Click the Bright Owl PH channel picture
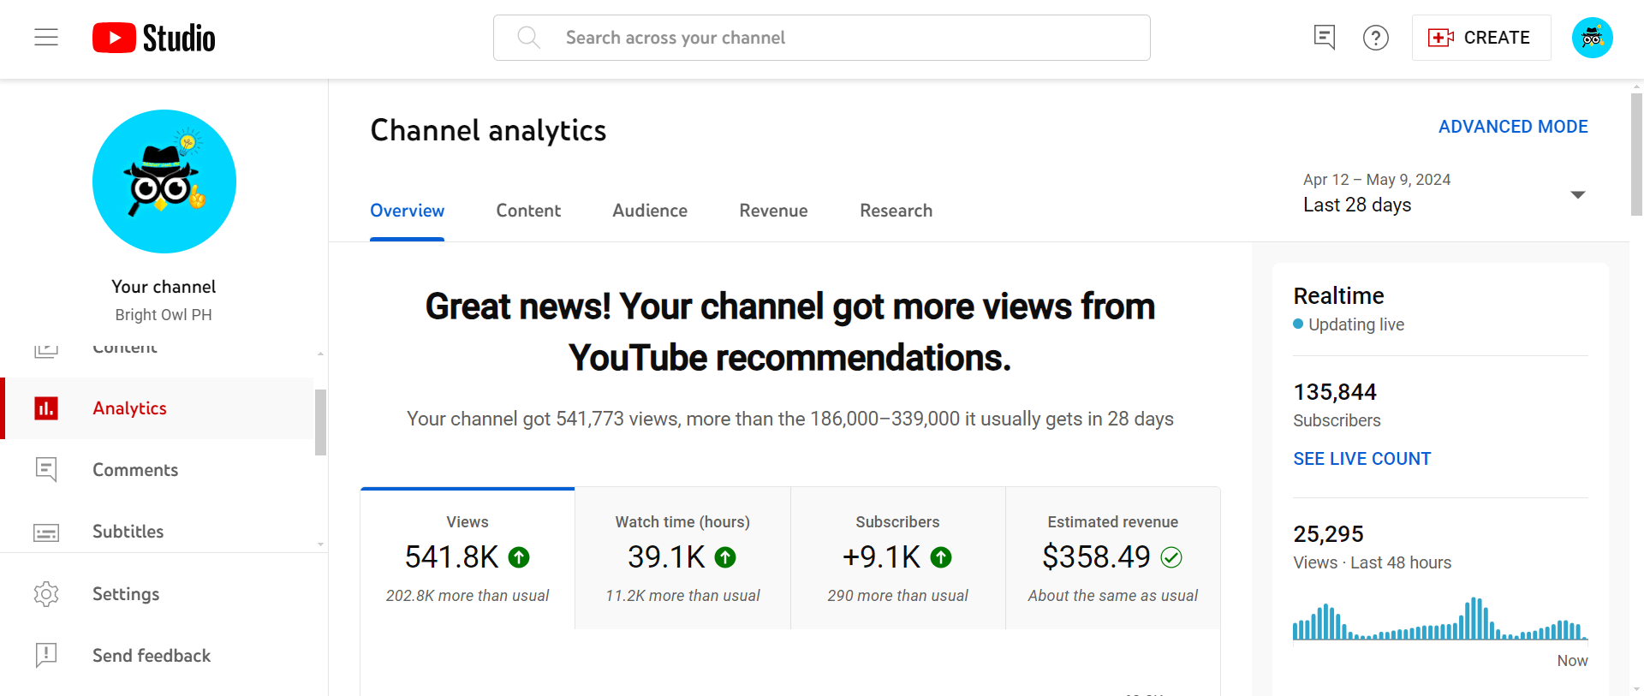 (x=164, y=181)
